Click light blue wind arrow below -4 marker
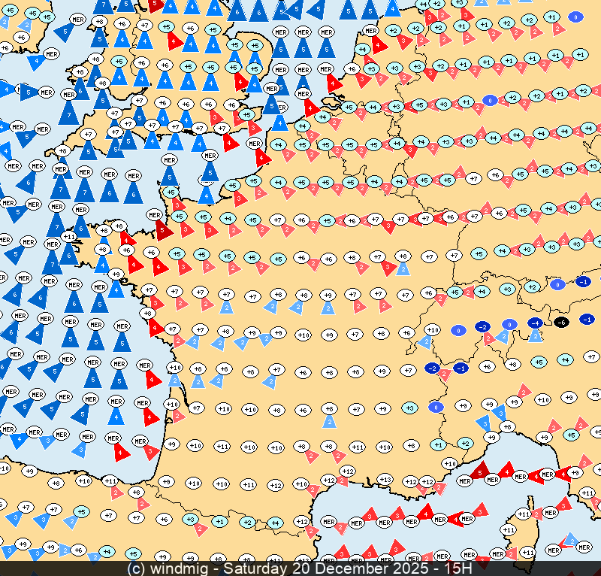The width and height of the screenshot is (601, 576). (x=535, y=335)
